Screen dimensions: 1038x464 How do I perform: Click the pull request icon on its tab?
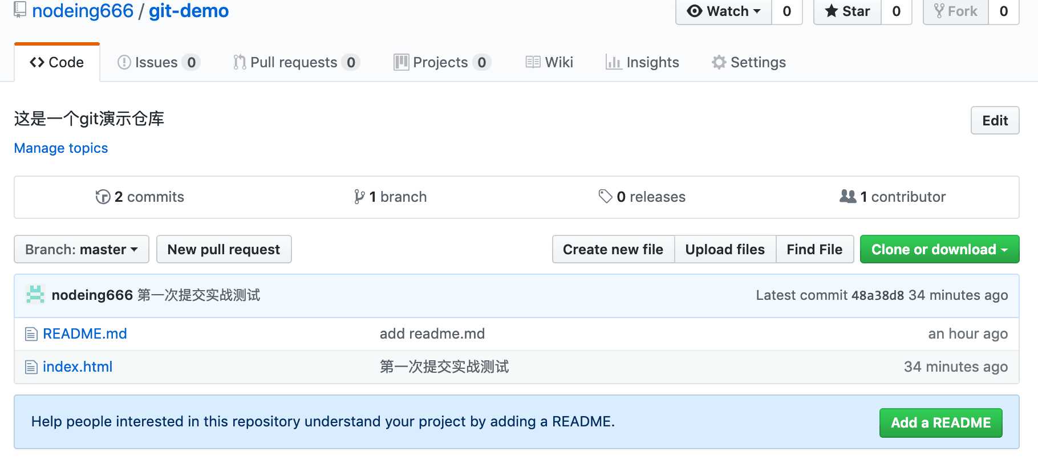click(x=240, y=62)
